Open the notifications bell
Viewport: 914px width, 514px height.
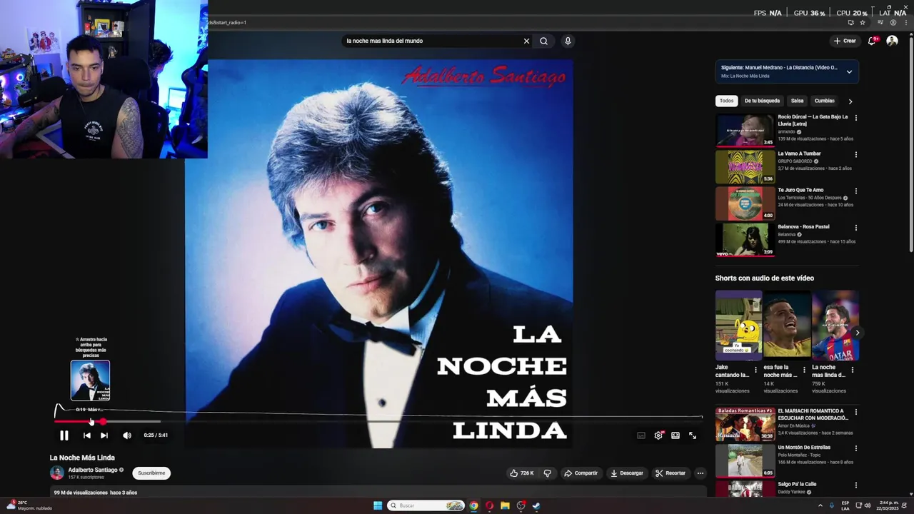[872, 41]
